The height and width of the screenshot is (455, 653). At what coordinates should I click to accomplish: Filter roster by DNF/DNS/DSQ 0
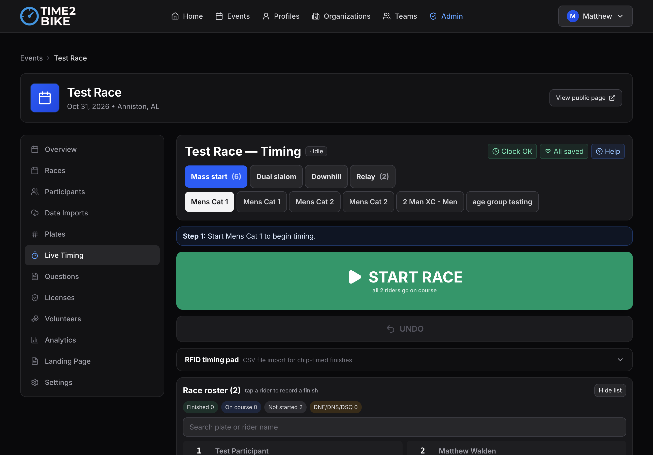[x=335, y=407]
